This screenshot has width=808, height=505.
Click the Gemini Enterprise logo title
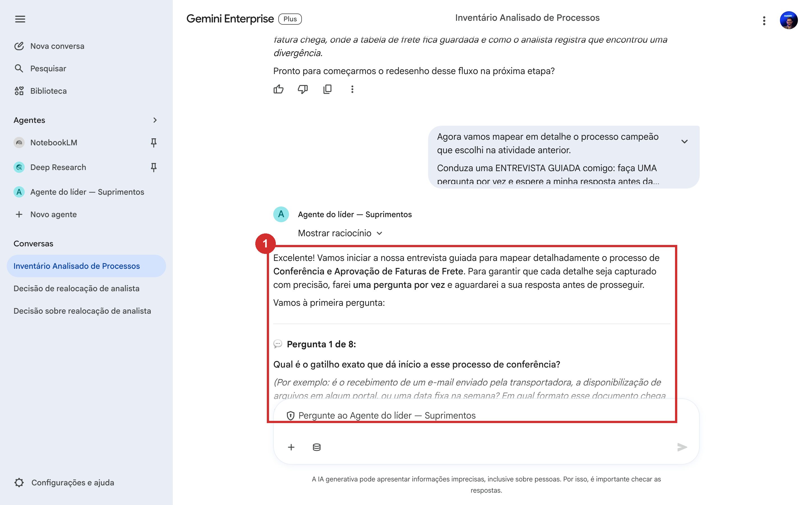[x=230, y=19]
